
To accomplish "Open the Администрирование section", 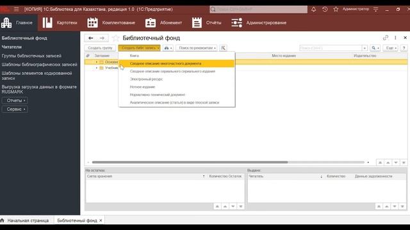I will click(x=259, y=23).
